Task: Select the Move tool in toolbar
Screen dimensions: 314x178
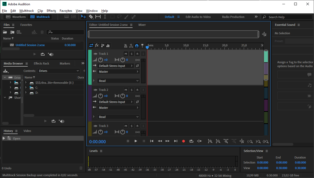Action: click(x=83, y=17)
